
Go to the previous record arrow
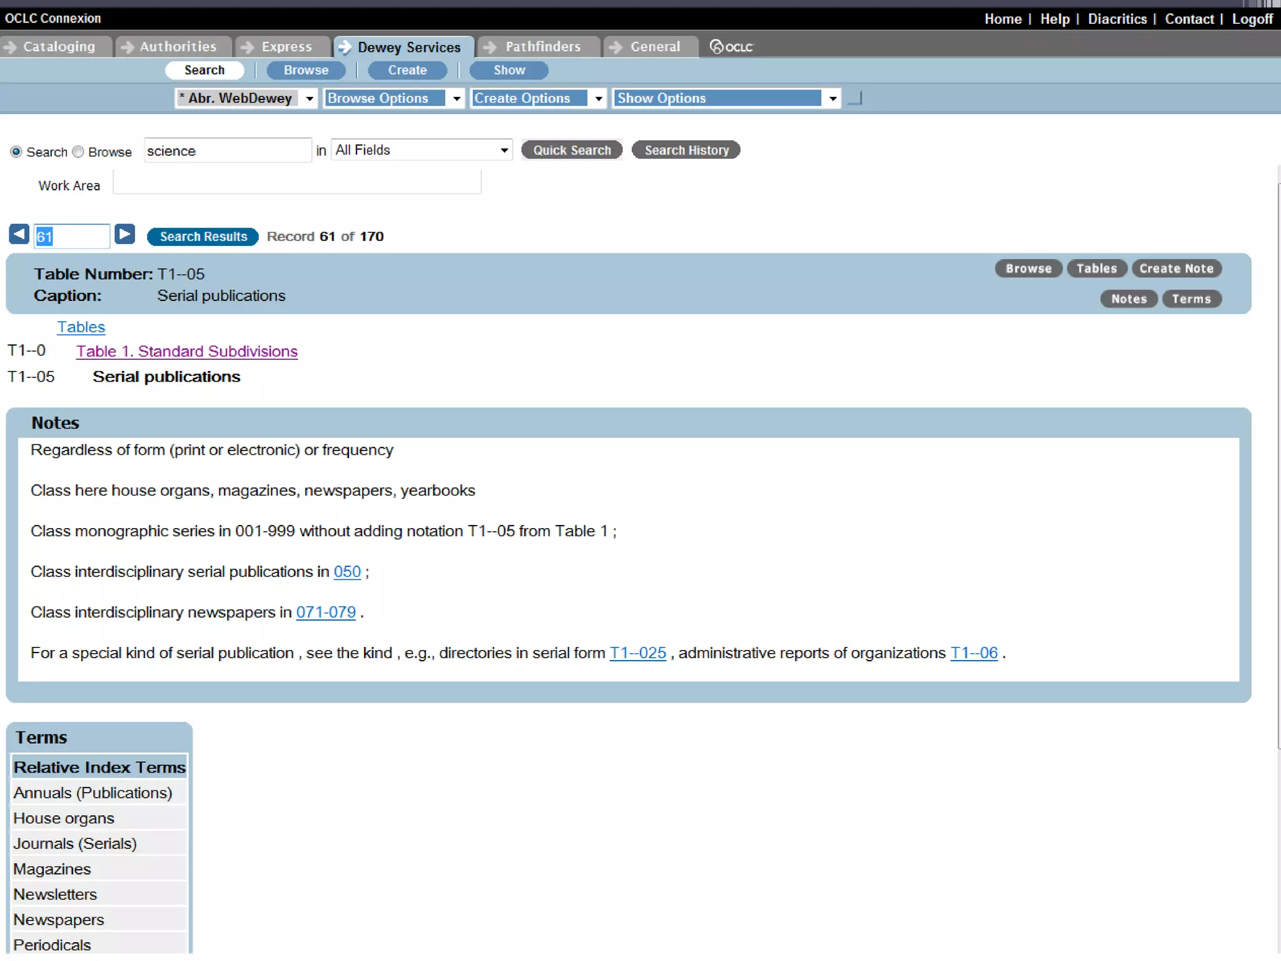click(19, 235)
